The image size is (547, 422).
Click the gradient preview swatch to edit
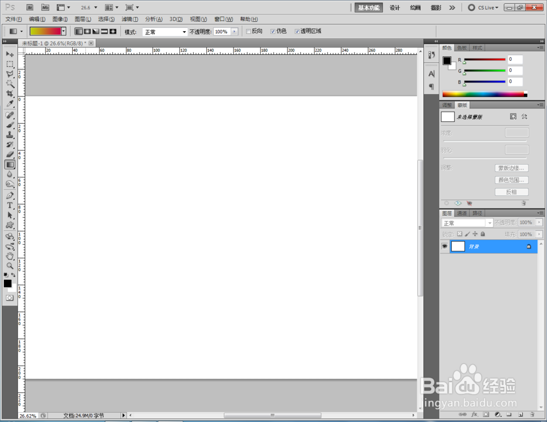coord(45,31)
